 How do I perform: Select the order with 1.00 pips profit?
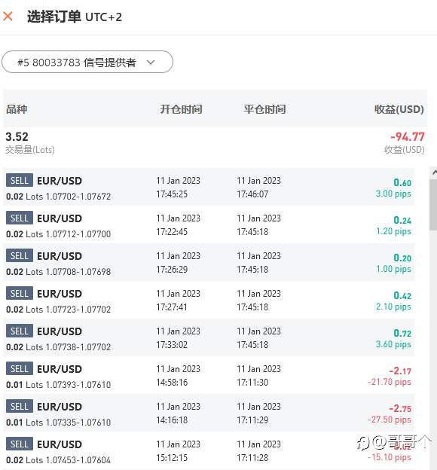pyautogui.click(x=209, y=263)
